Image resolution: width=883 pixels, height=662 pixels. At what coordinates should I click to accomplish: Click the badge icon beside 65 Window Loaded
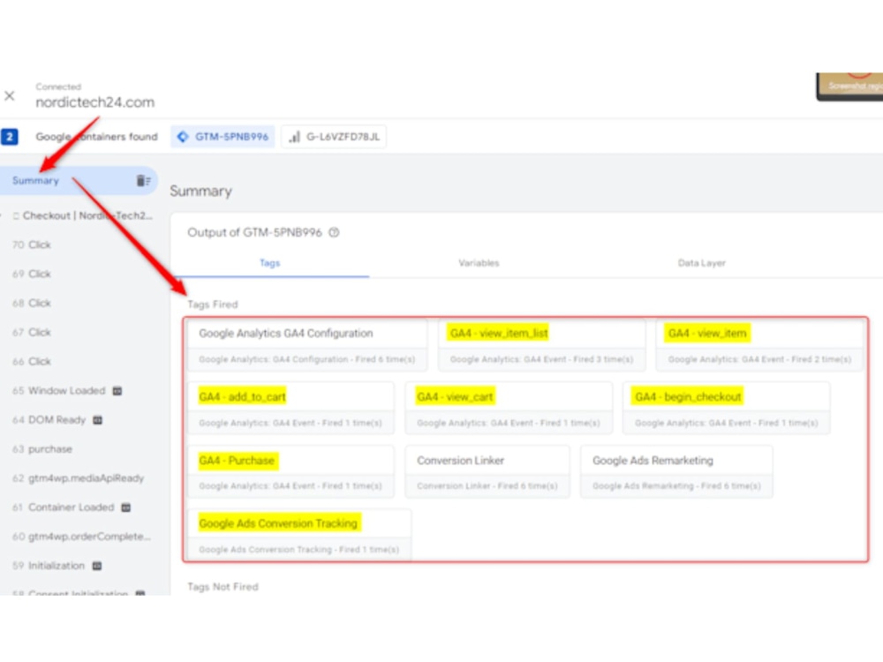point(119,390)
